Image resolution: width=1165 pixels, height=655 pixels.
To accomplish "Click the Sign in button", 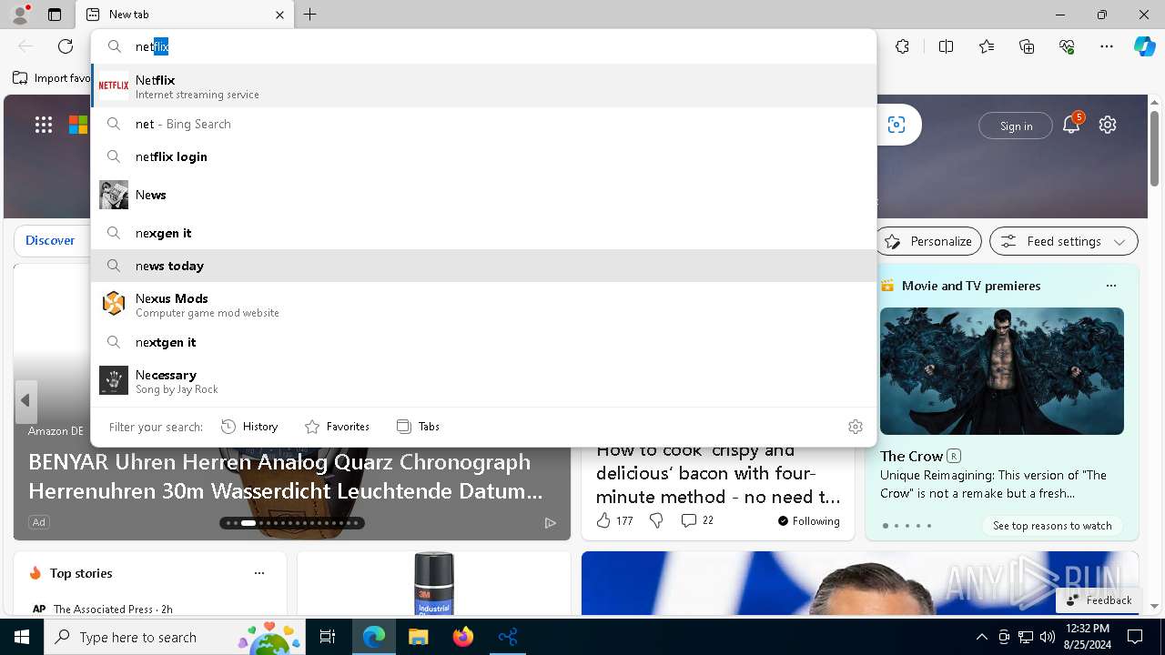I will 1016,126.
